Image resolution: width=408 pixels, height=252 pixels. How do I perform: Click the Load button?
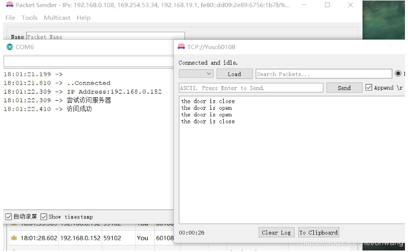[234, 74]
